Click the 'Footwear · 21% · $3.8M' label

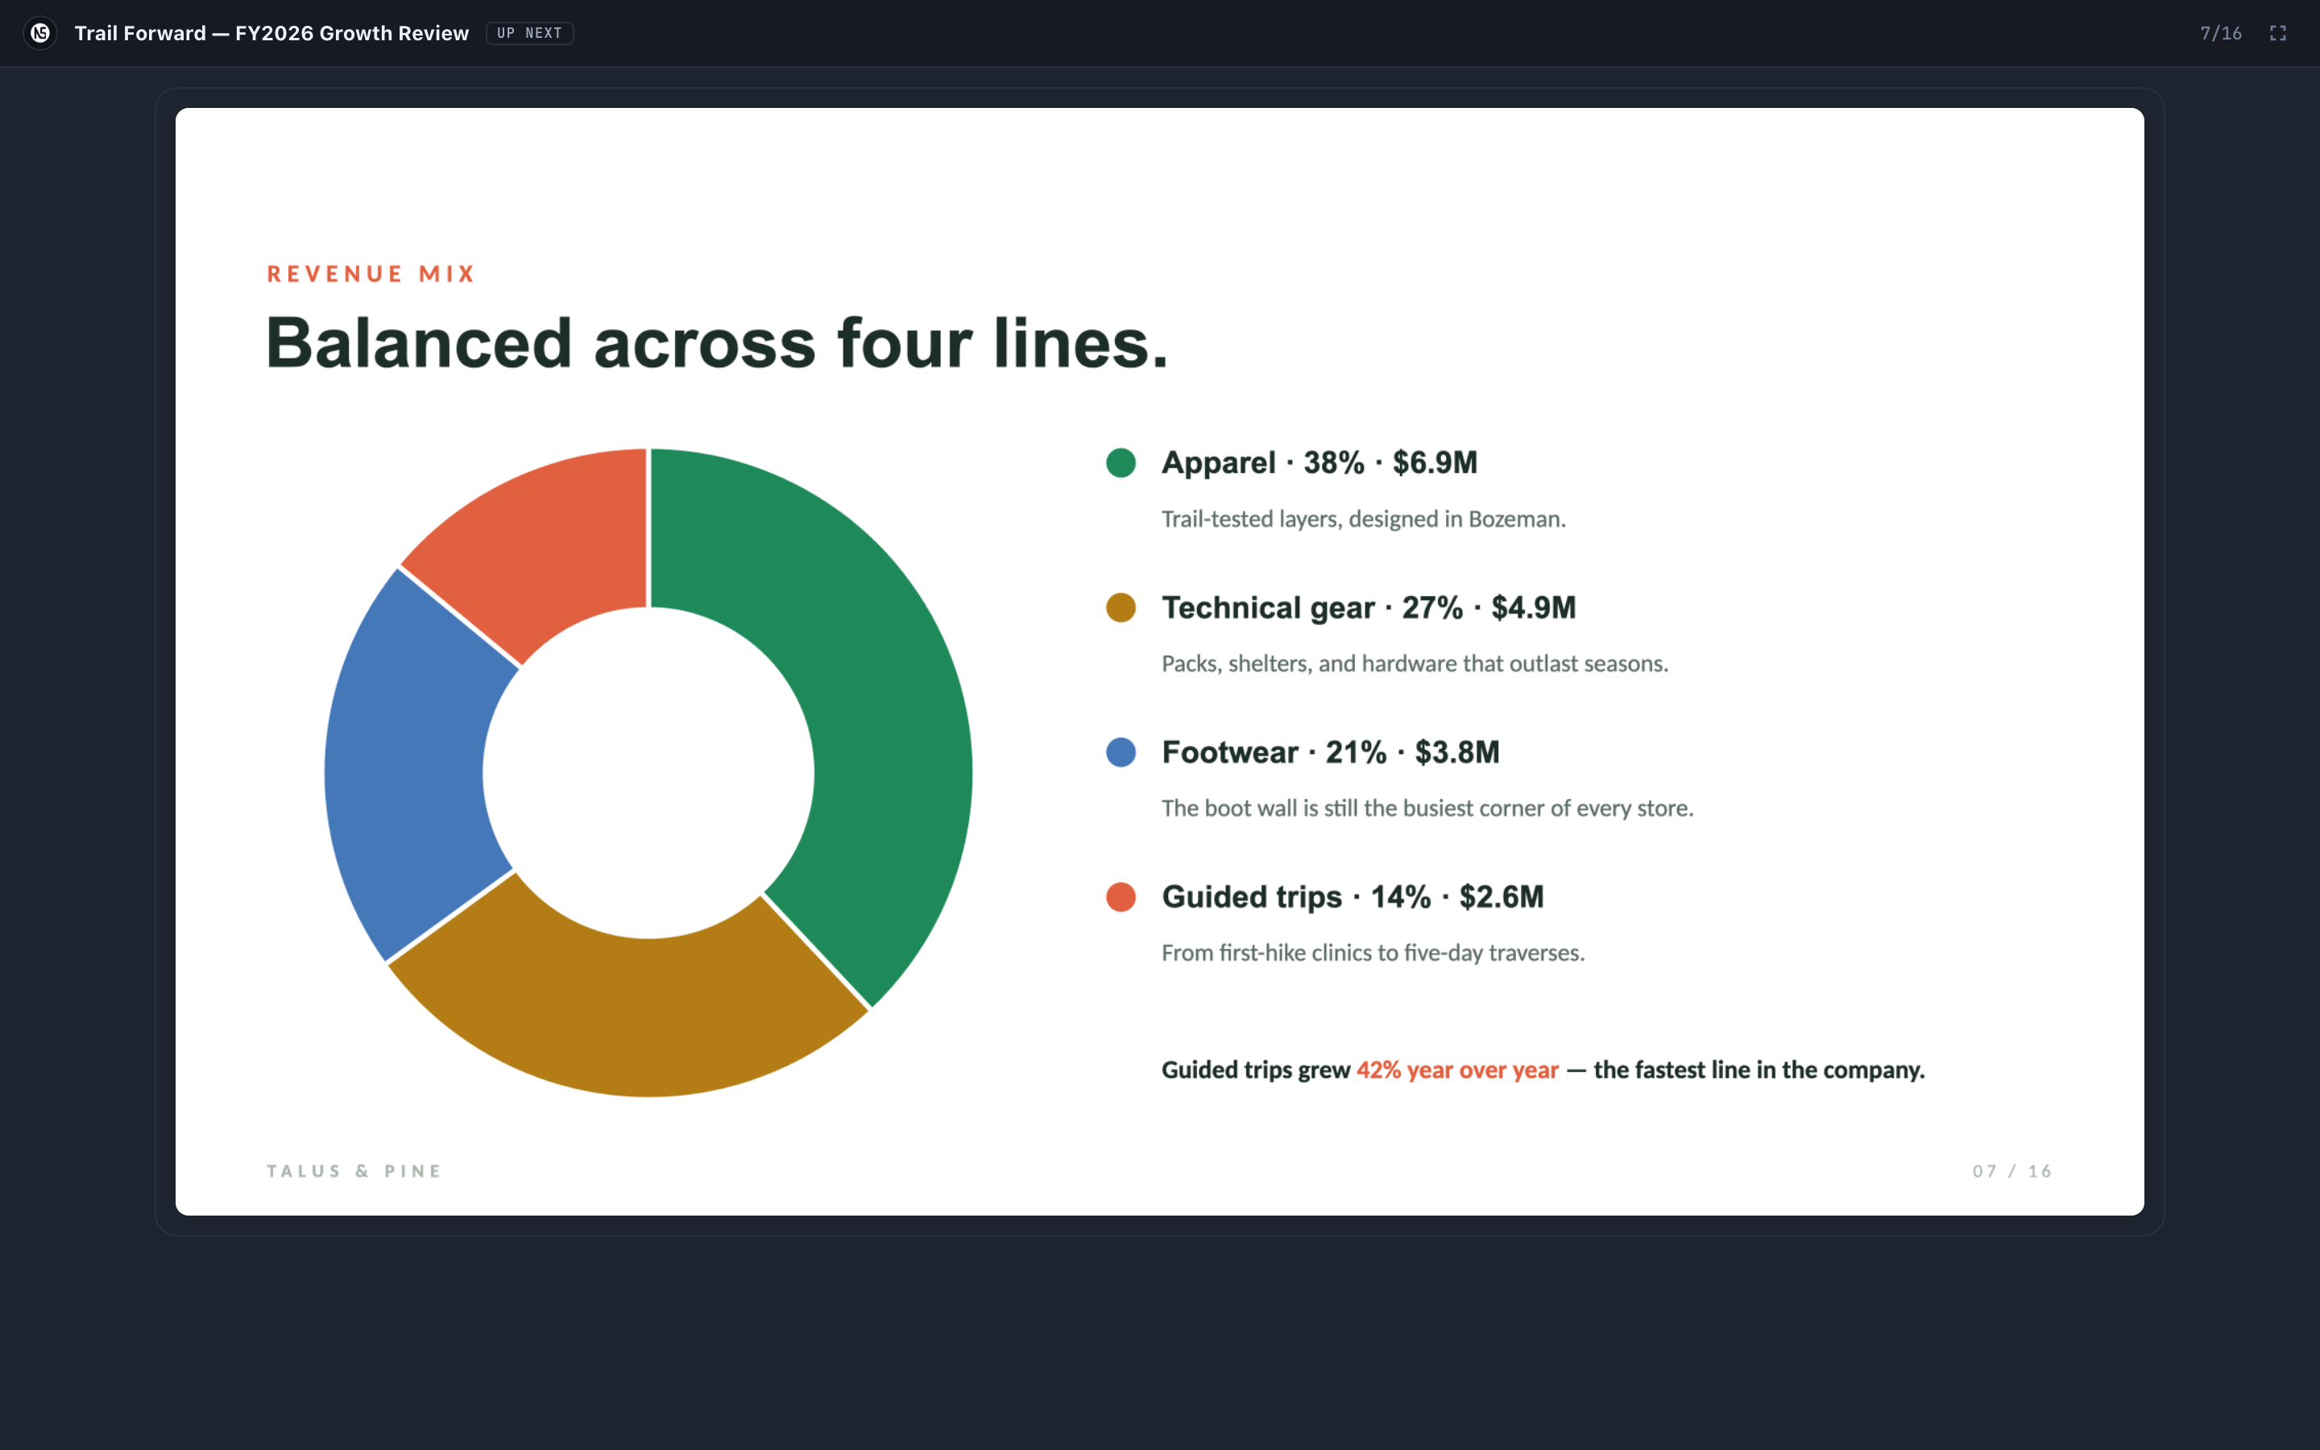[x=1331, y=753]
